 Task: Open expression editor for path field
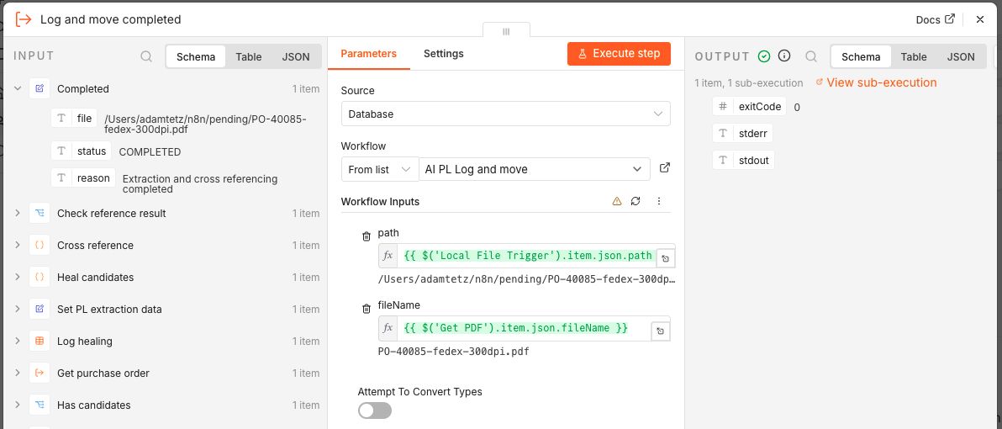[x=665, y=259]
